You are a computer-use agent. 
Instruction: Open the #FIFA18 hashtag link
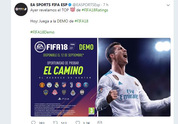click(81, 21)
